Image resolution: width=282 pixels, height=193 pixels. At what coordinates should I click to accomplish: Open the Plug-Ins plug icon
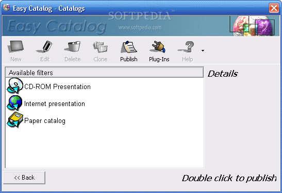point(158,47)
